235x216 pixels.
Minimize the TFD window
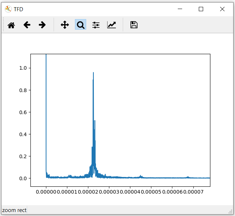[x=180, y=9]
